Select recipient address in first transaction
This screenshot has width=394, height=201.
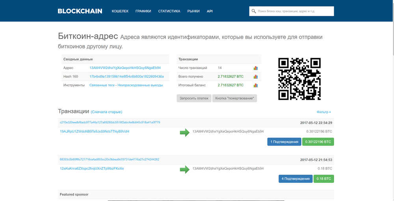click(x=228, y=131)
